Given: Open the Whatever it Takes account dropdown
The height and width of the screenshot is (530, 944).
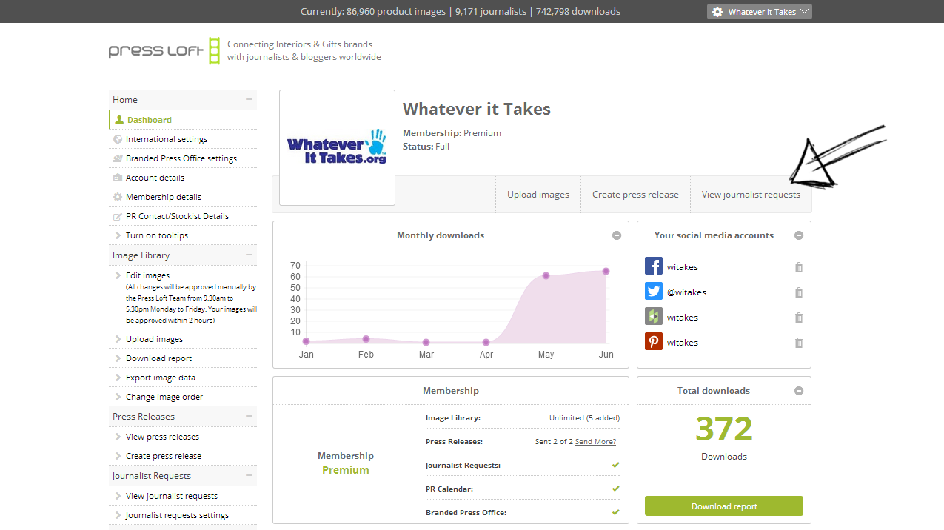Looking at the screenshot, I should click(x=760, y=12).
